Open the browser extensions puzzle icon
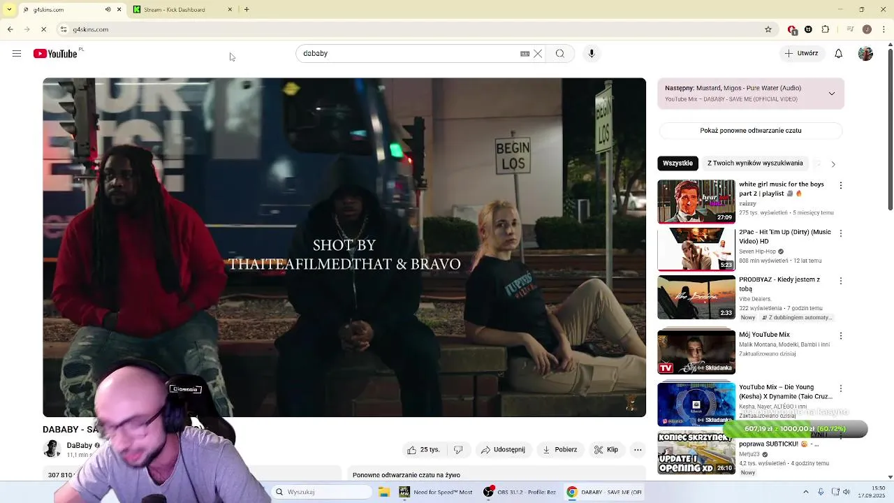Image resolution: width=894 pixels, height=503 pixels. click(826, 29)
